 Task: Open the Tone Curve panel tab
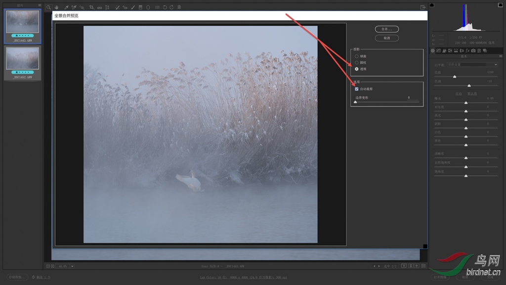tap(438, 50)
